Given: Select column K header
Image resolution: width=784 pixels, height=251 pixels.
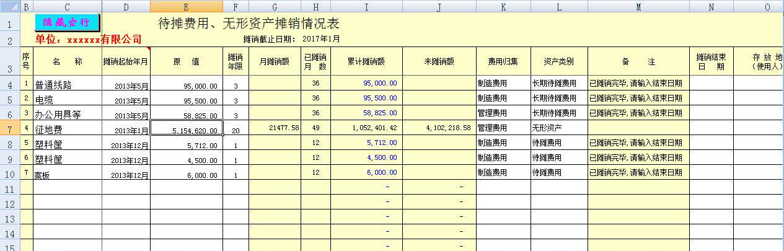Looking at the screenshot, I should (503, 6).
